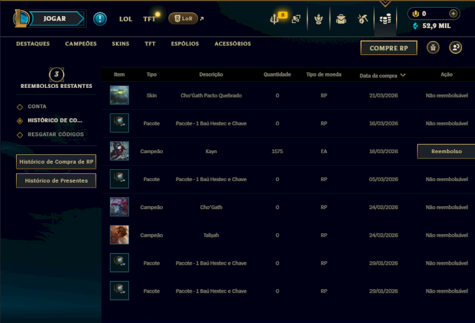475x323 pixels.
Task: Open the TFT store tab
Action: pyautogui.click(x=150, y=43)
